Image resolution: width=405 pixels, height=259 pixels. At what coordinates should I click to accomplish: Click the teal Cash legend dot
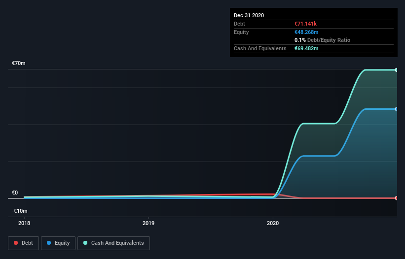coord(85,243)
